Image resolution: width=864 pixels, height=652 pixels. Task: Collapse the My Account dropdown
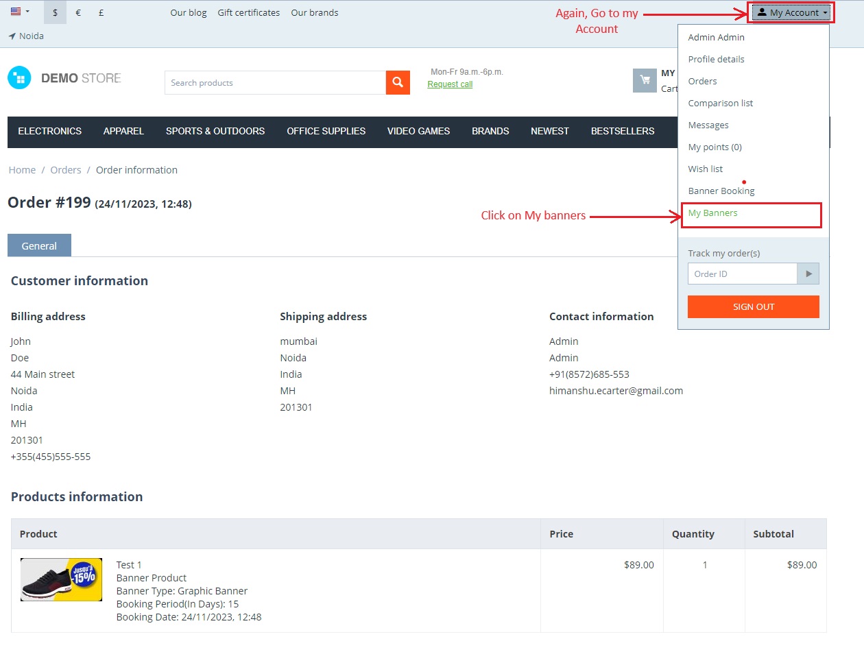(792, 12)
